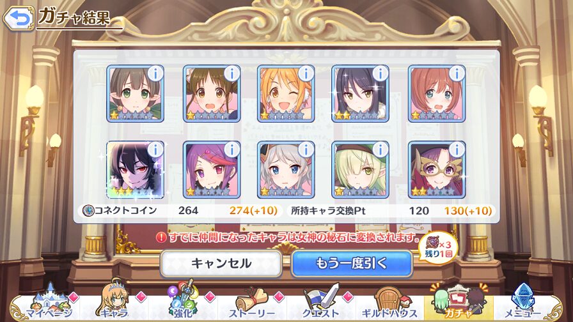
Task: View info for the three-star dark-haired red-eyed character
Action: coord(155,149)
